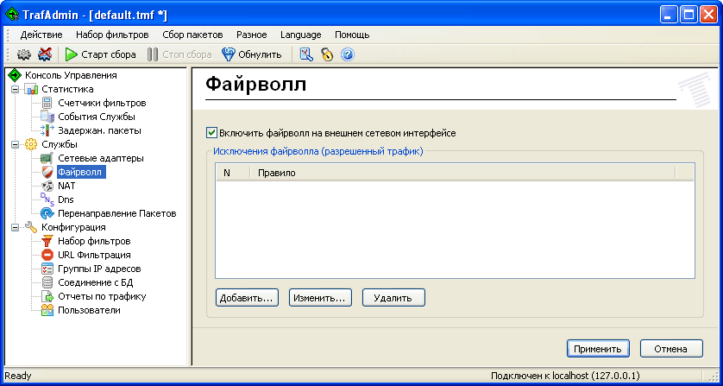
Task: Click the Dns tree icon
Action: [x=47, y=199]
